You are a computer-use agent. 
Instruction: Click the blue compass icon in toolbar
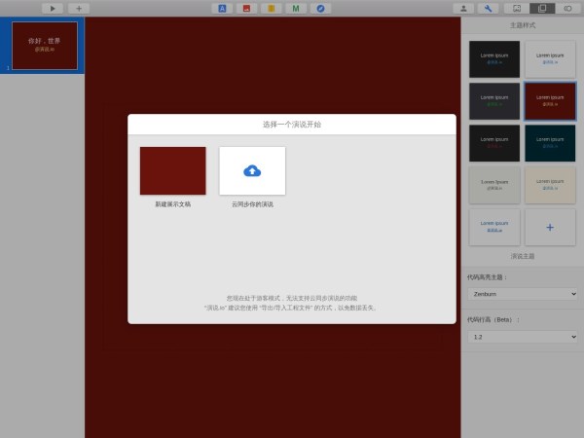pyautogui.click(x=320, y=8)
